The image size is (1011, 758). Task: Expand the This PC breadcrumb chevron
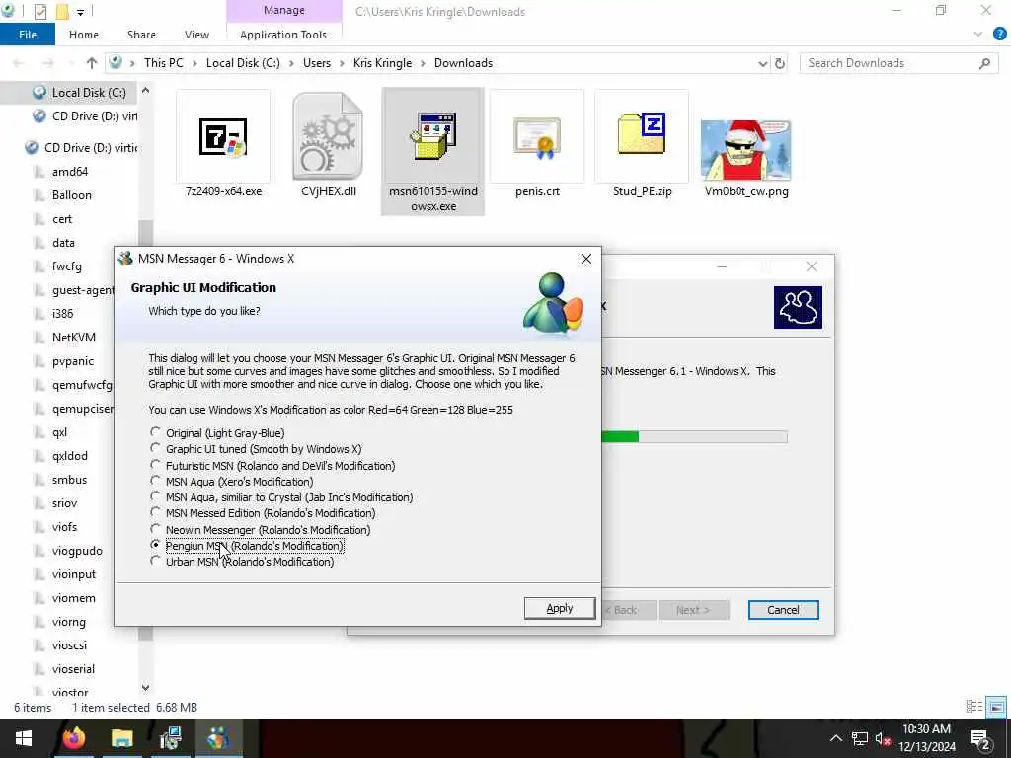click(194, 63)
